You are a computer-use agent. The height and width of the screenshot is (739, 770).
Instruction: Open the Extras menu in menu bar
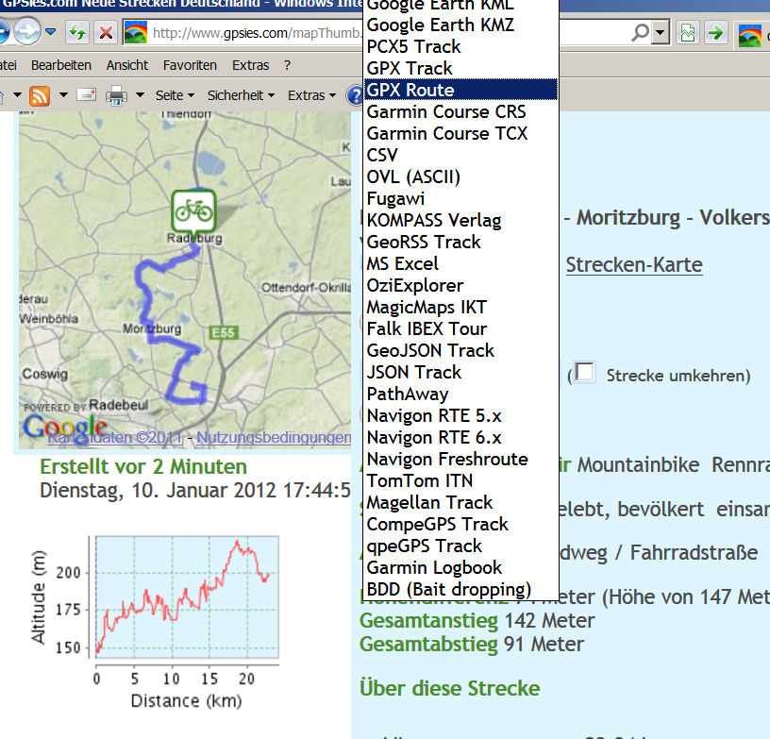(250, 65)
